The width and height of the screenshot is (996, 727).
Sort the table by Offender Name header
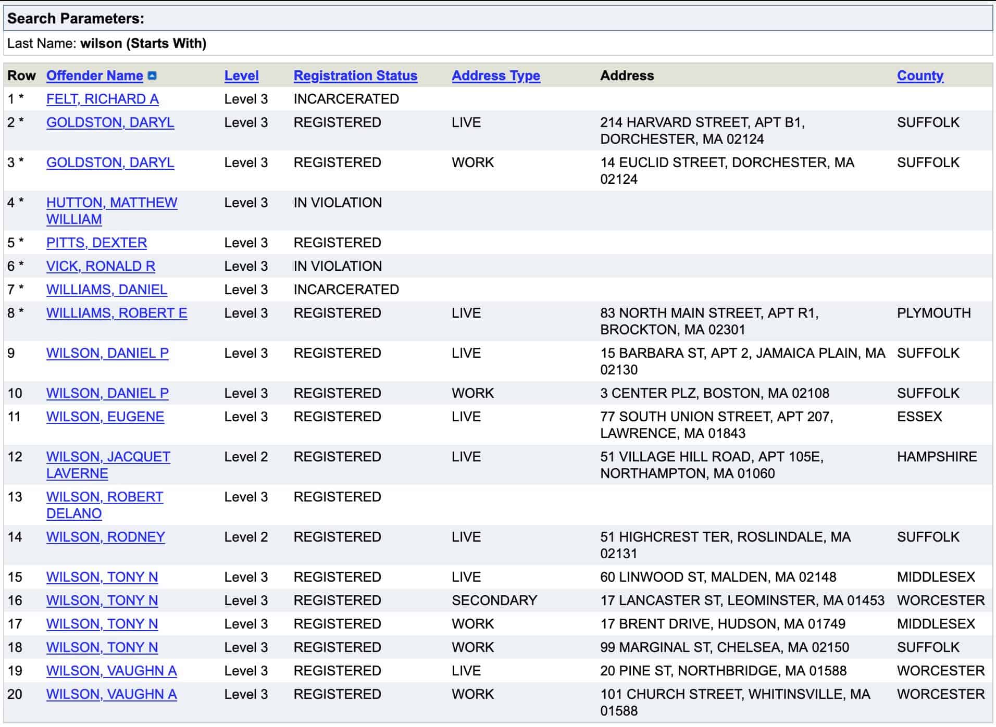point(94,76)
